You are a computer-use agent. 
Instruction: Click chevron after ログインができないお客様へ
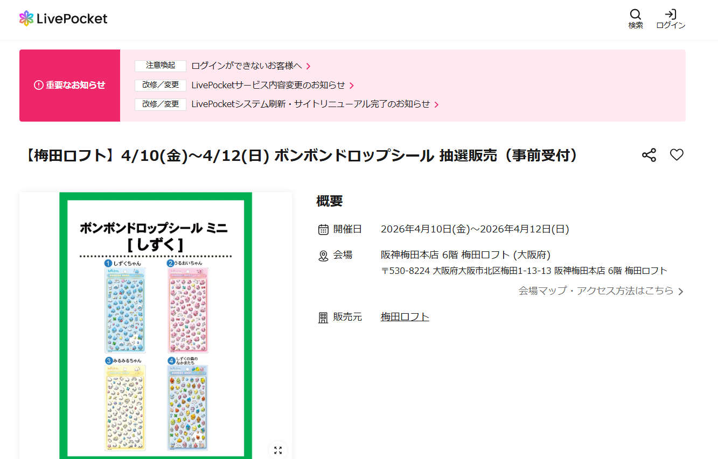(x=309, y=67)
